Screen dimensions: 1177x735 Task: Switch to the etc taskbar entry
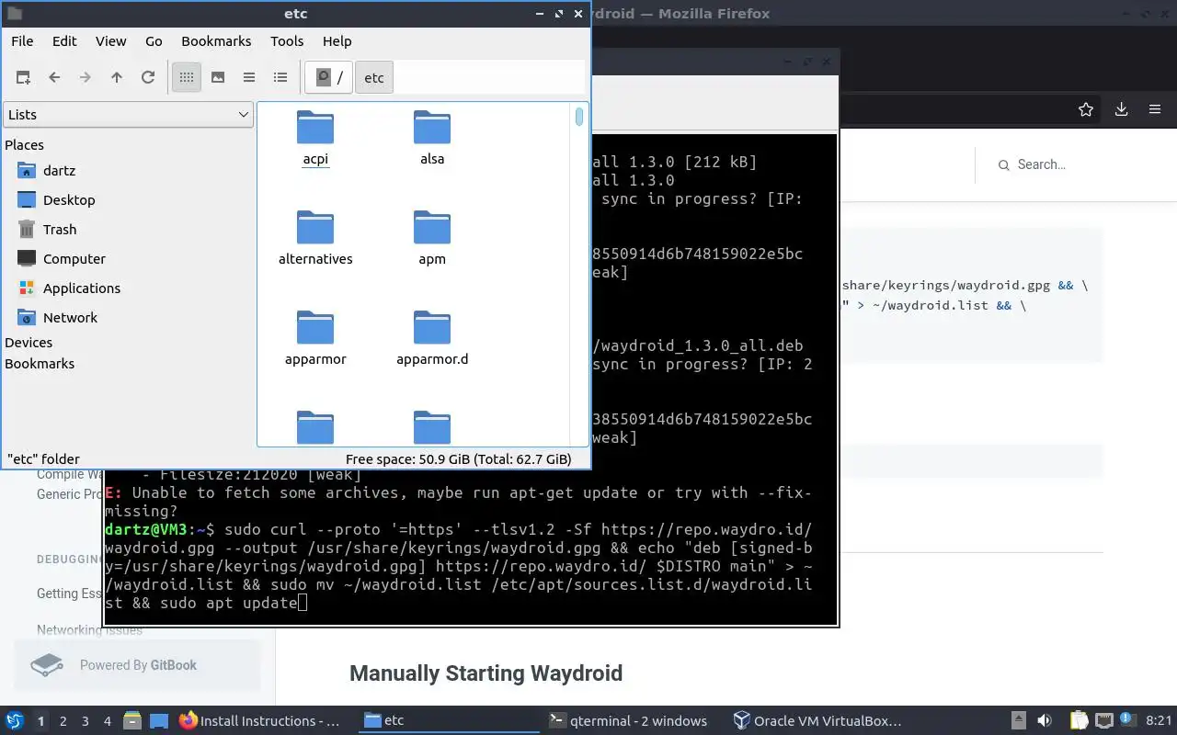(x=448, y=721)
